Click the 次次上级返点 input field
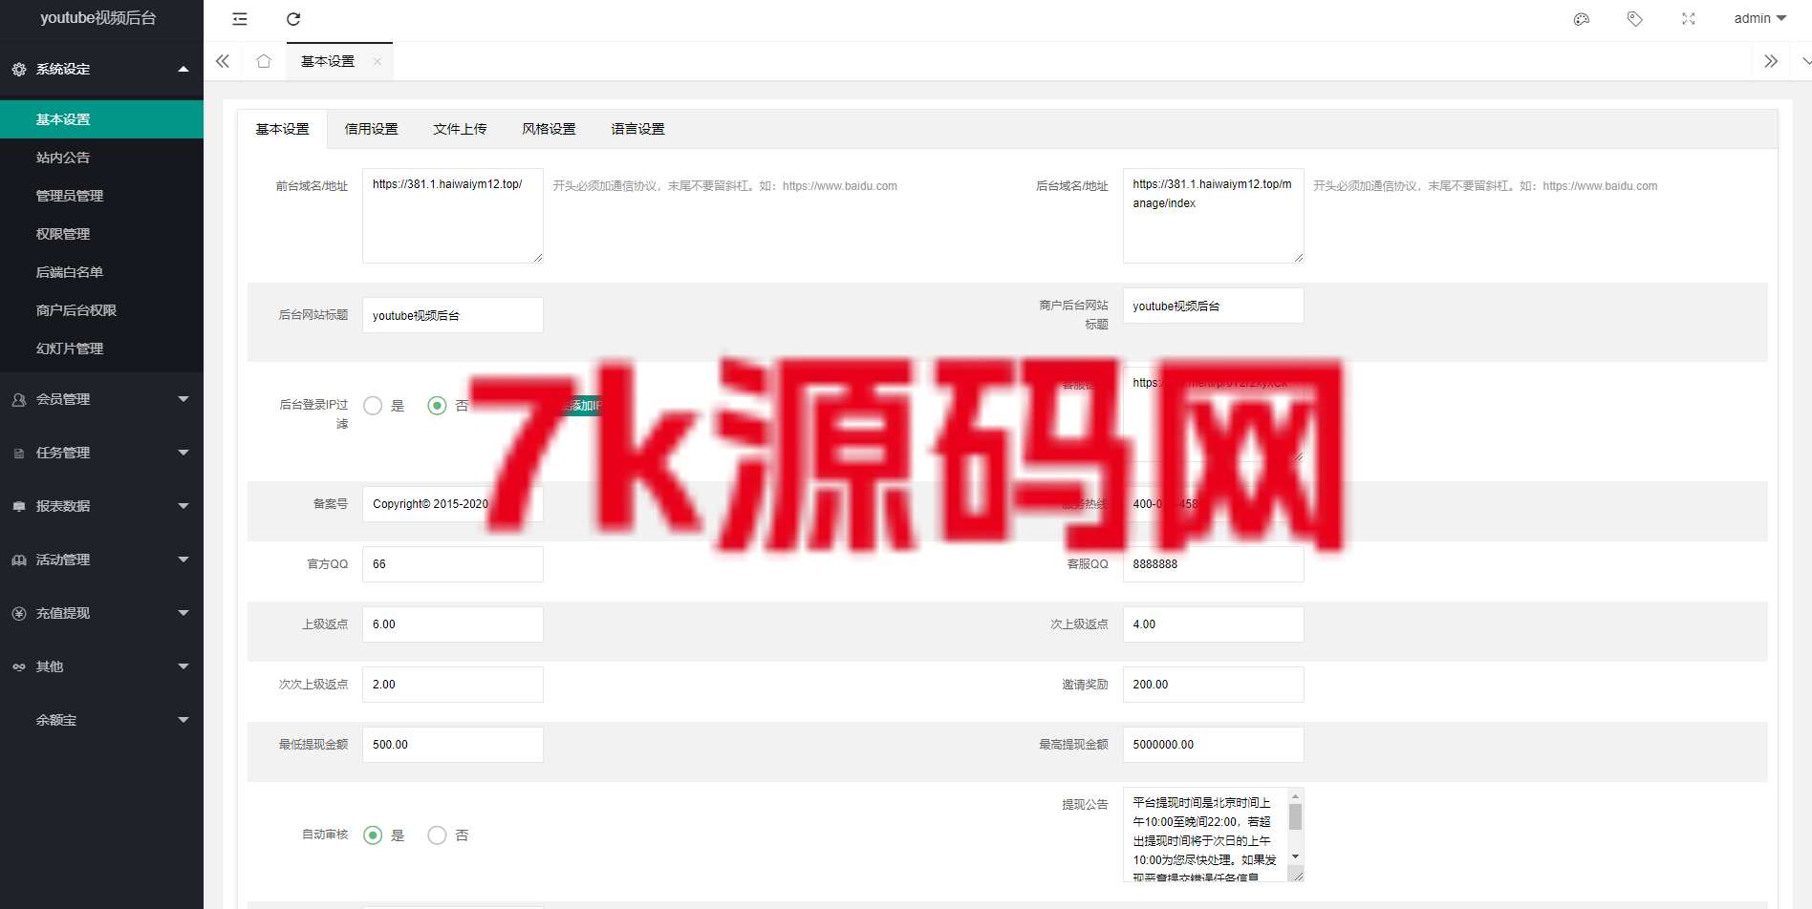 point(453,685)
